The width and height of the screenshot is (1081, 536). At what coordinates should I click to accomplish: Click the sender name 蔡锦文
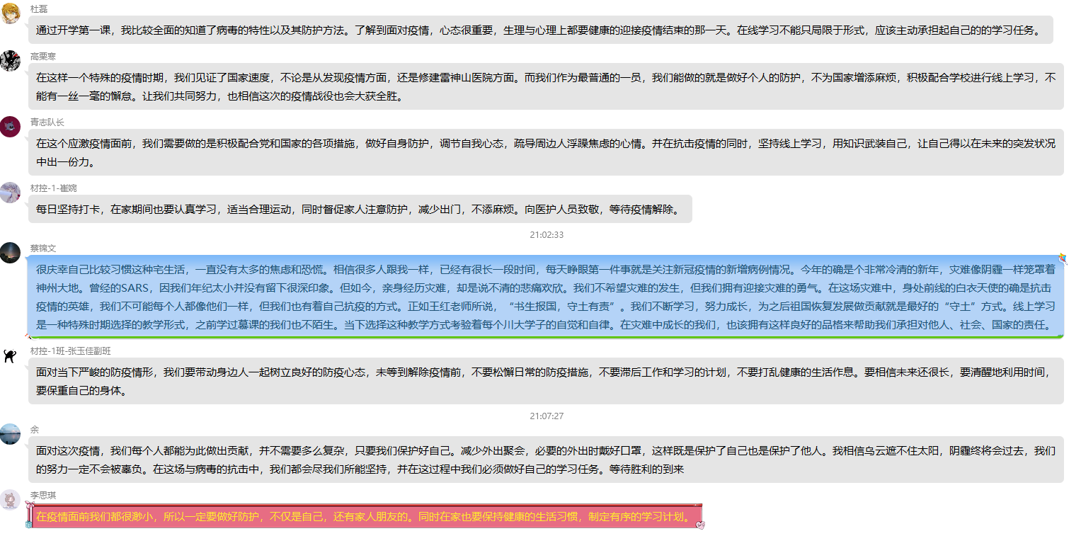pos(43,248)
